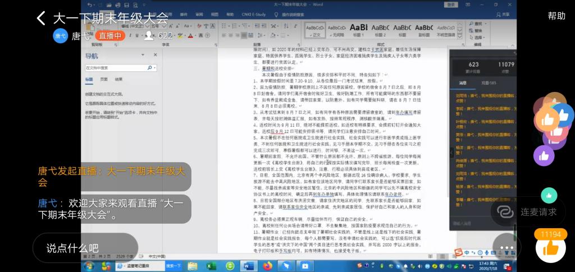Click the align left icon
Viewport: 575px width, 272px height.
pos(225,36)
